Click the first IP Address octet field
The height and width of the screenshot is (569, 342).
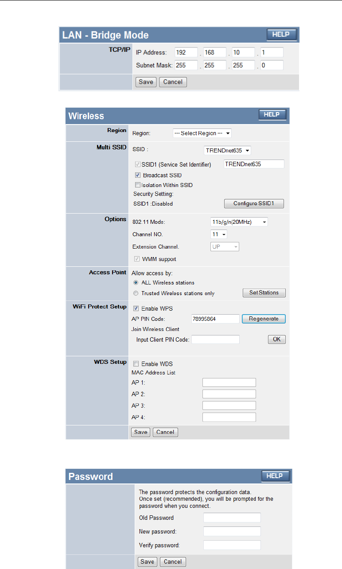tap(186, 52)
